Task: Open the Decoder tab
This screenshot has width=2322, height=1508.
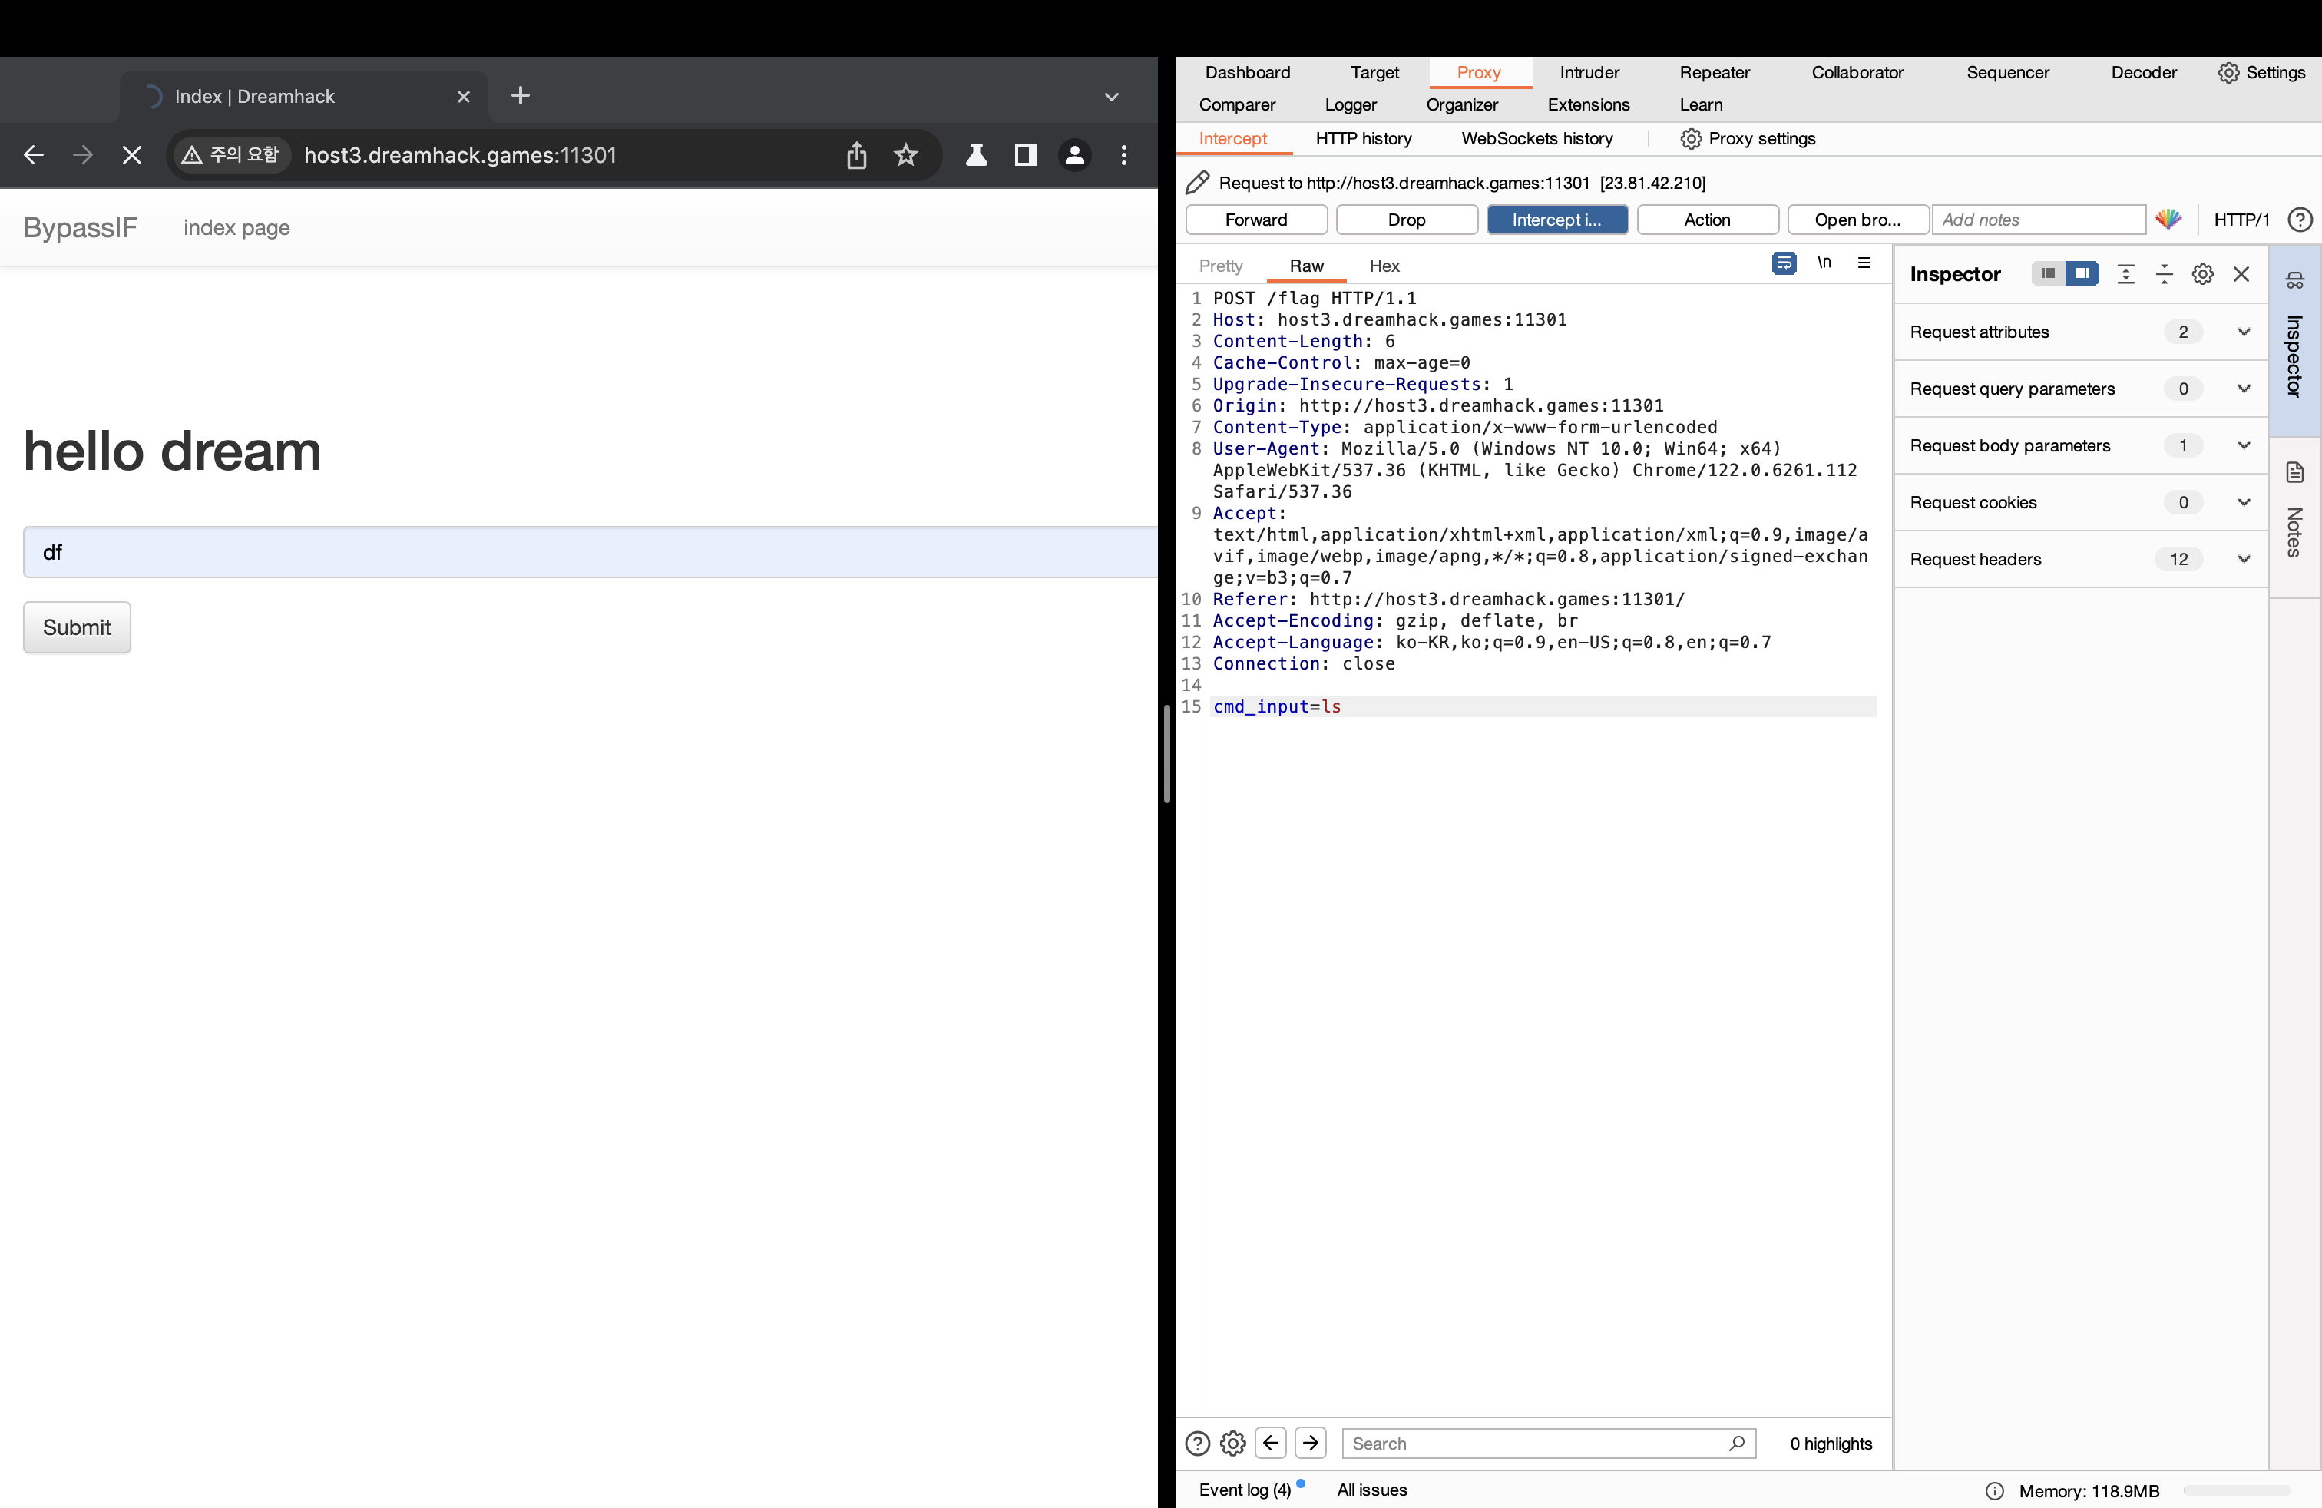Action: (2143, 72)
